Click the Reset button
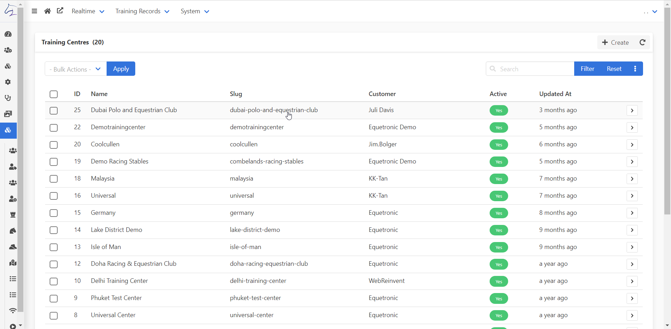 tap(614, 68)
